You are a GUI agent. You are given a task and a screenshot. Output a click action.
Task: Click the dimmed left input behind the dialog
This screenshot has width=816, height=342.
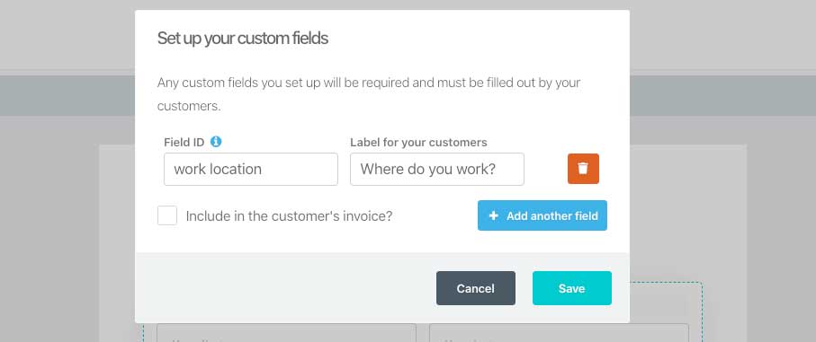point(286,333)
